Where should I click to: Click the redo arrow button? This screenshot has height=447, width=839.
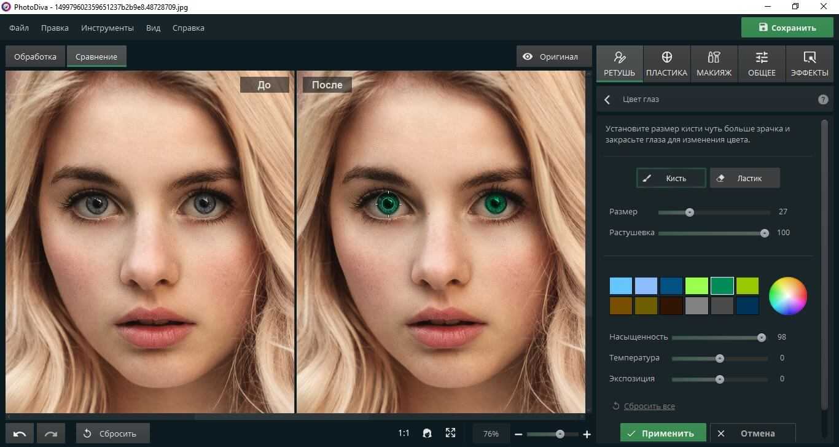click(51, 433)
